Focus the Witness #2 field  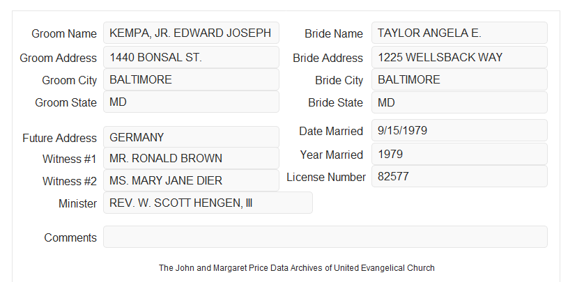[x=191, y=180]
